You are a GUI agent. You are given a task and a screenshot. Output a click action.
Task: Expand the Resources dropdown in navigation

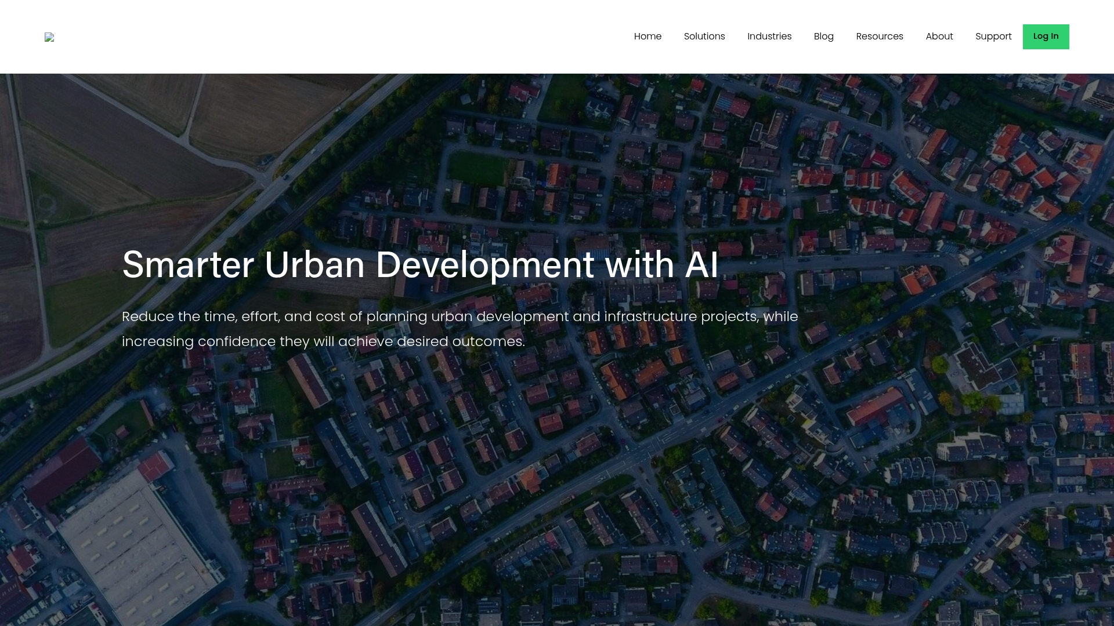pyautogui.click(x=879, y=36)
